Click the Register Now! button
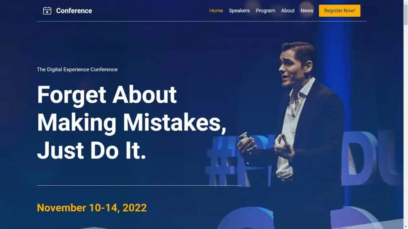The height and width of the screenshot is (229, 408). coord(339,11)
